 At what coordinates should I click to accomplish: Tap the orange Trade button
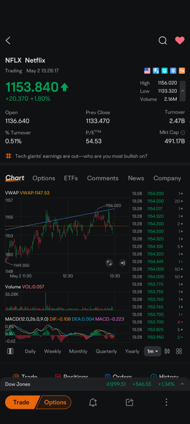pyautogui.click(x=21, y=402)
